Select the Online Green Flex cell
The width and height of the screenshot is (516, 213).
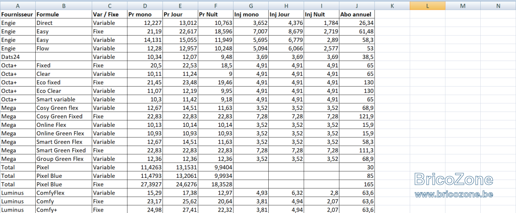click(64, 133)
